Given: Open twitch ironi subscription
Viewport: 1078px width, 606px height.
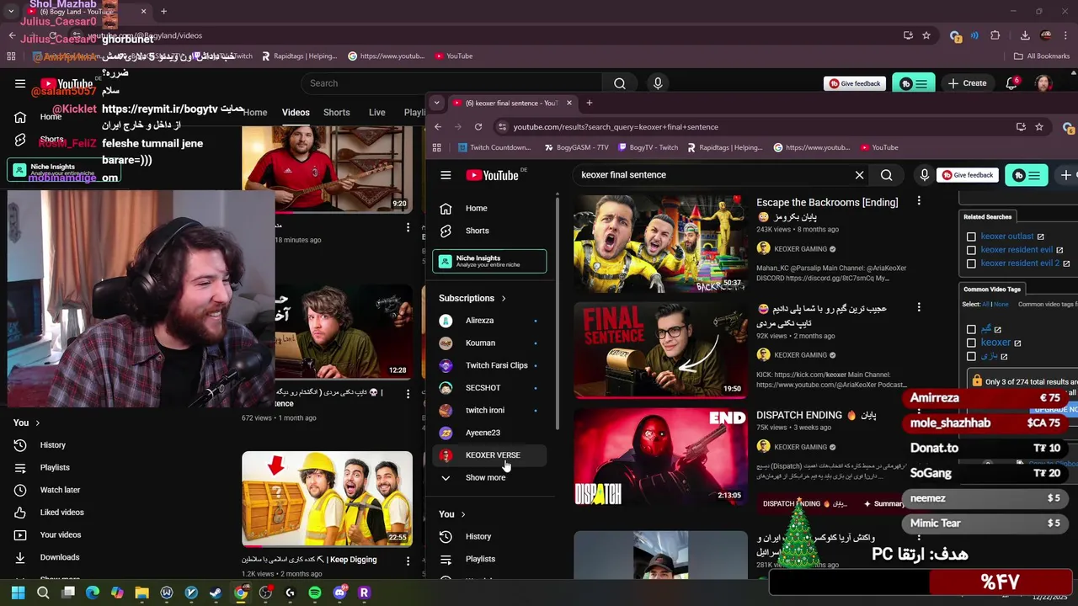Looking at the screenshot, I should tap(489, 410).
